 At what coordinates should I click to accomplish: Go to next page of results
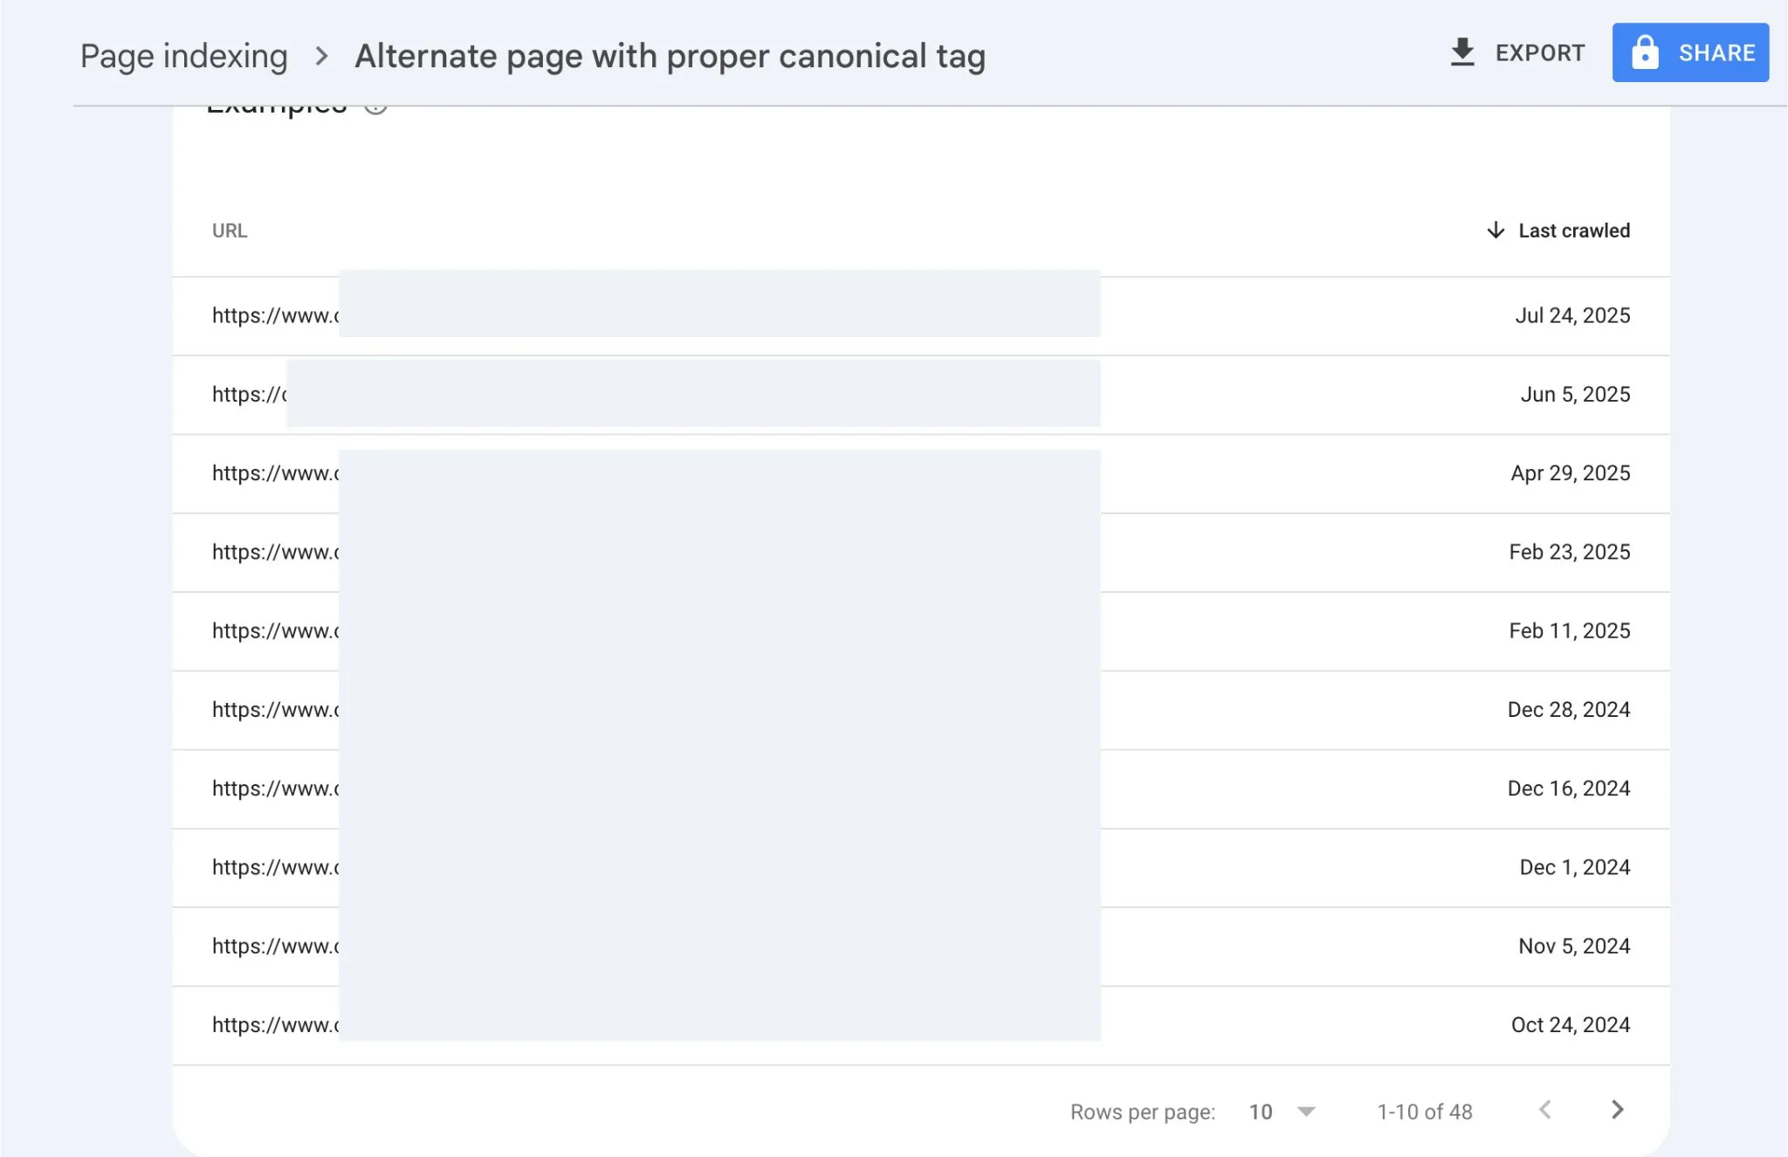1617,1110
